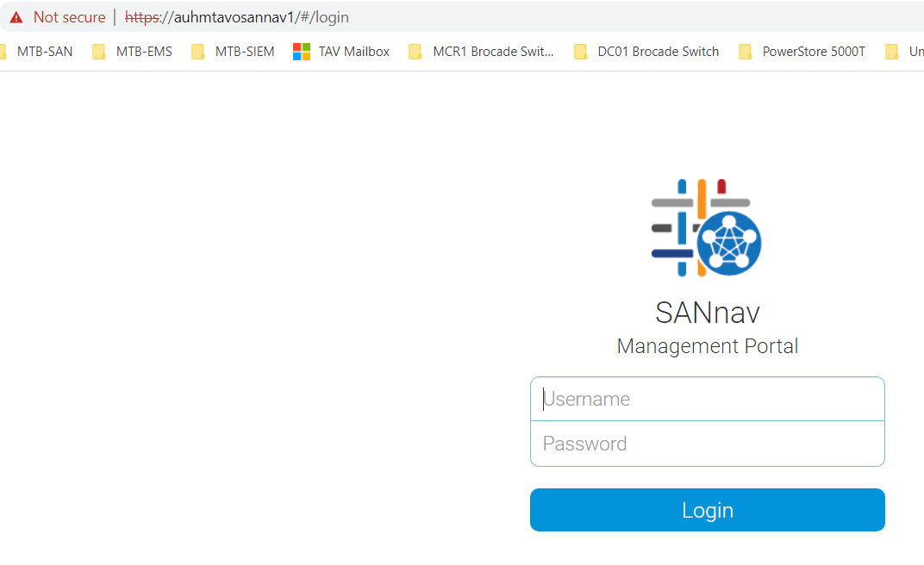Click the Management Portal text
924x565 pixels.
(x=707, y=345)
